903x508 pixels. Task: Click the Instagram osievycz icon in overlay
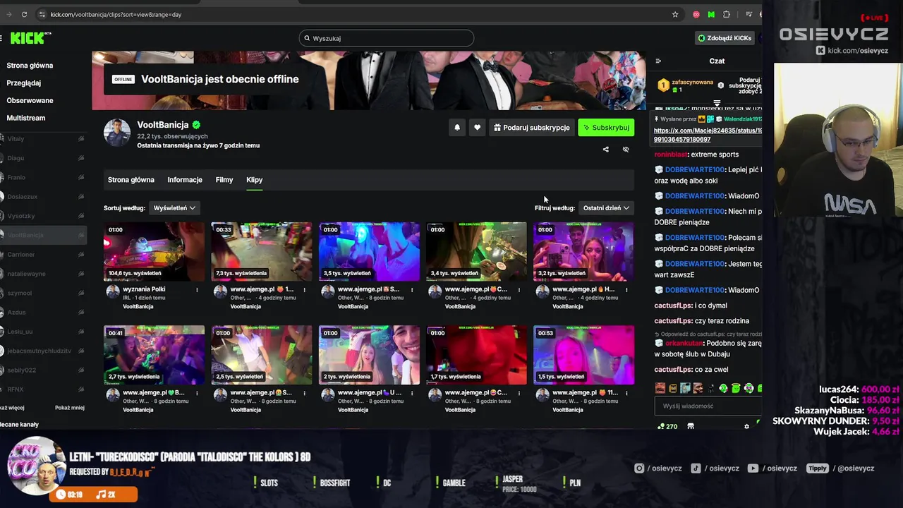tap(639, 468)
